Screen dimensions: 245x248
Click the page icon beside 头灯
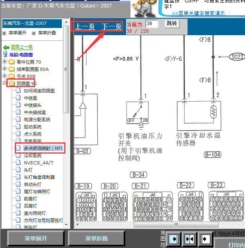pos(18,170)
